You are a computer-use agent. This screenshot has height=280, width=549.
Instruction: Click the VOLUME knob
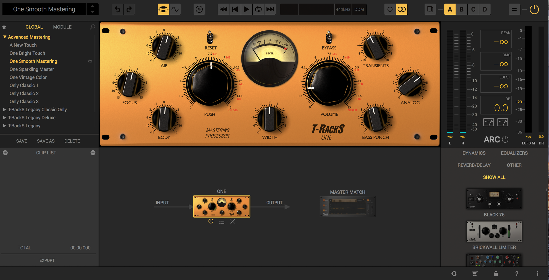click(x=329, y=83)
